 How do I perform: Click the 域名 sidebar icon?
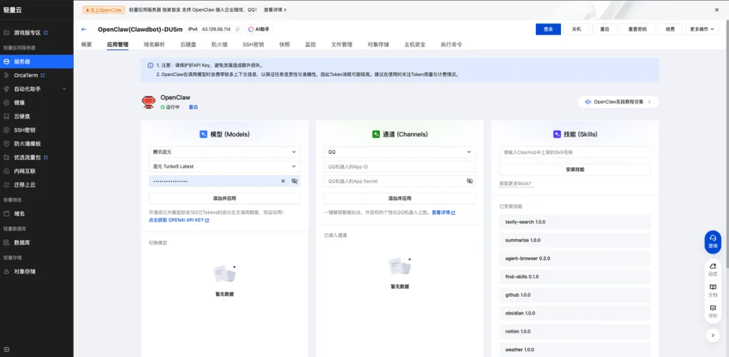pos(7,214)
